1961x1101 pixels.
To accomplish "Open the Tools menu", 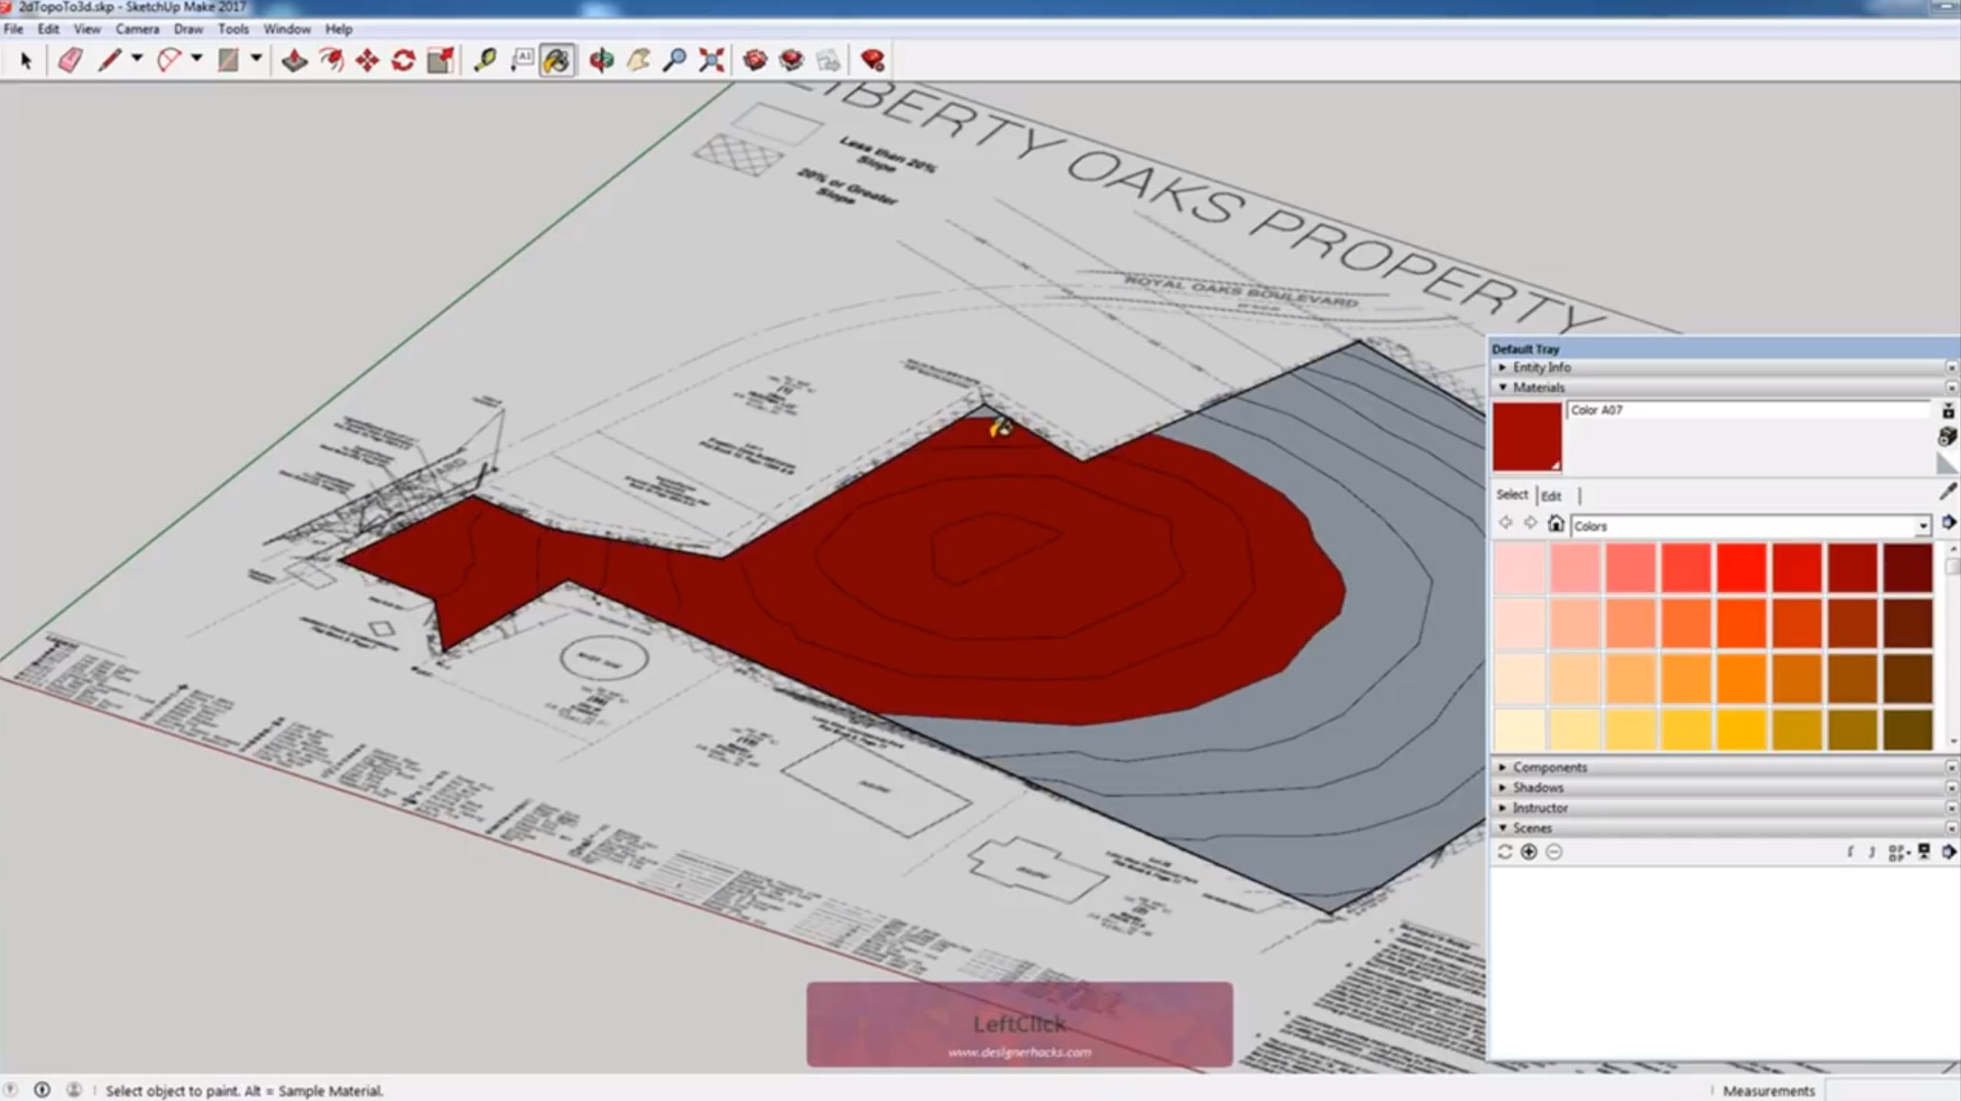I will (x=233, y=29).
